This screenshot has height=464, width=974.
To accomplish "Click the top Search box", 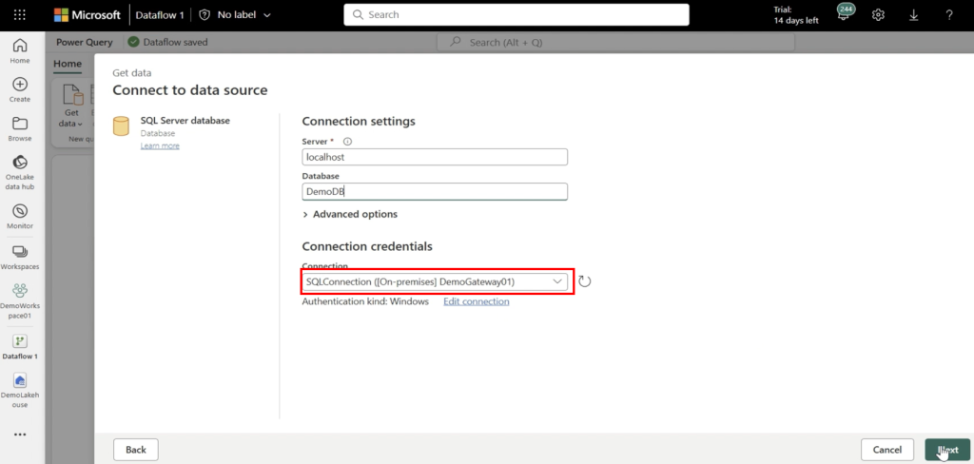I will 516,15.
